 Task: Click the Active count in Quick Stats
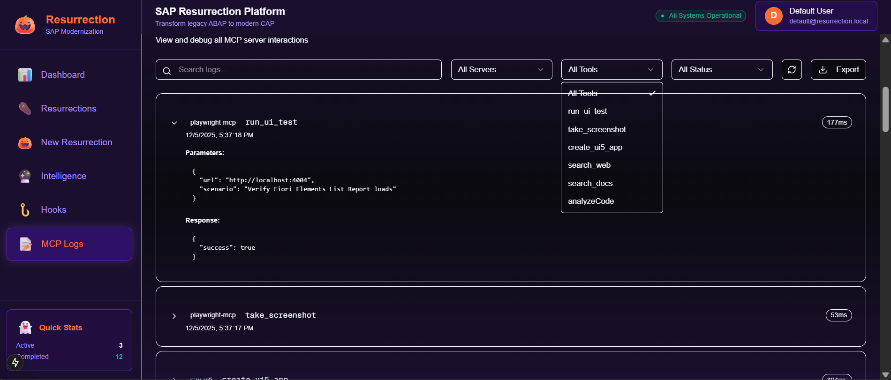pos(121,345)
